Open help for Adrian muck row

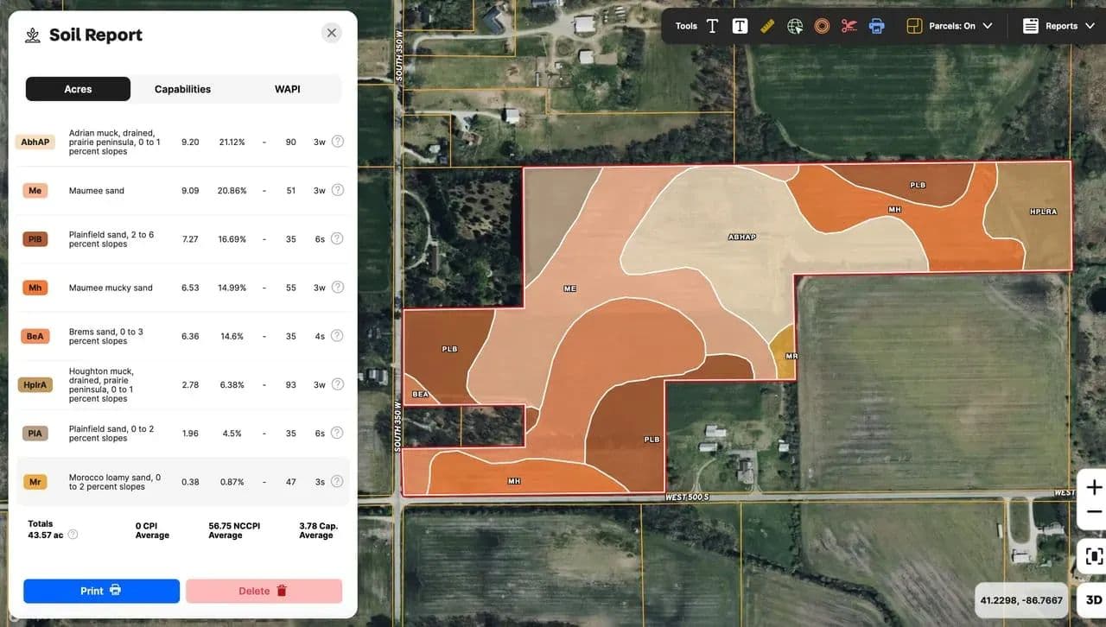(x=338, y=142)
